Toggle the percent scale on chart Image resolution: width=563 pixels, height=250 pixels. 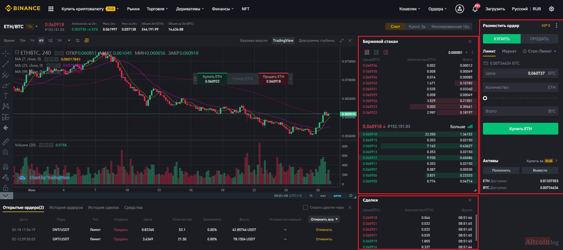[311, 196]
